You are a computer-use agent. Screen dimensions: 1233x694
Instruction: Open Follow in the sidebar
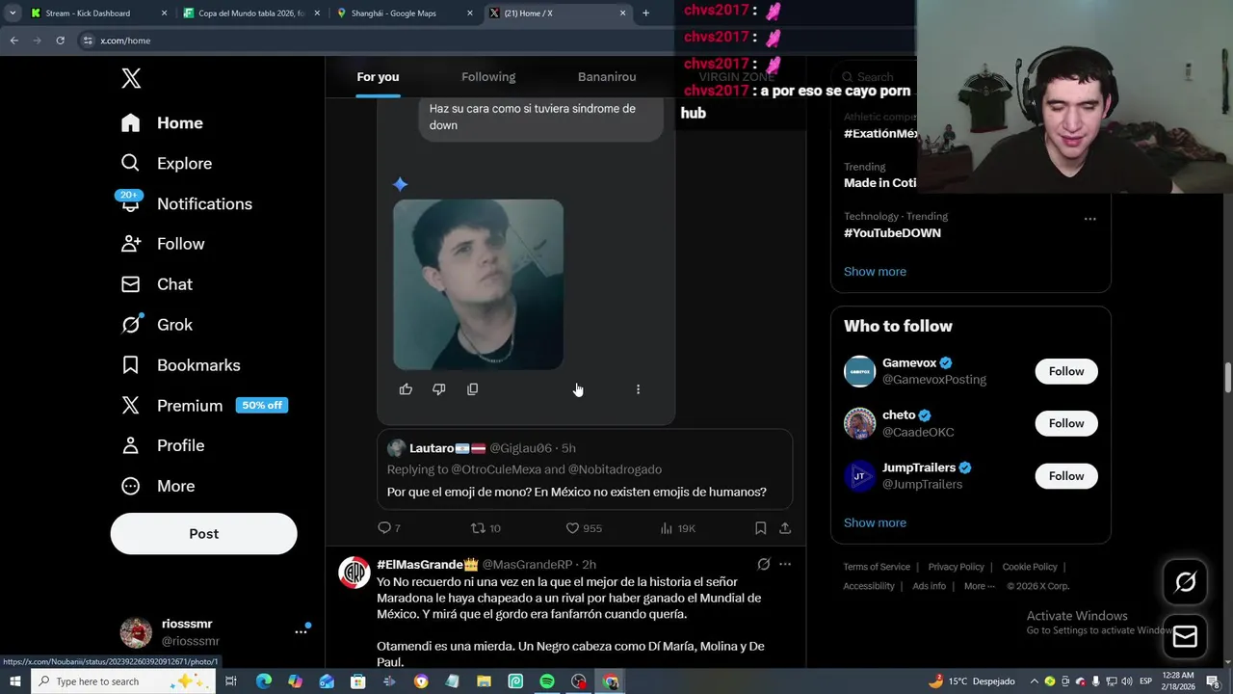(163, 245)
